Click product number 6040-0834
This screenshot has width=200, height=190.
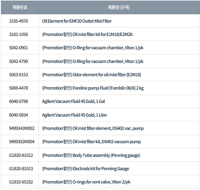(x=19, y=115)
